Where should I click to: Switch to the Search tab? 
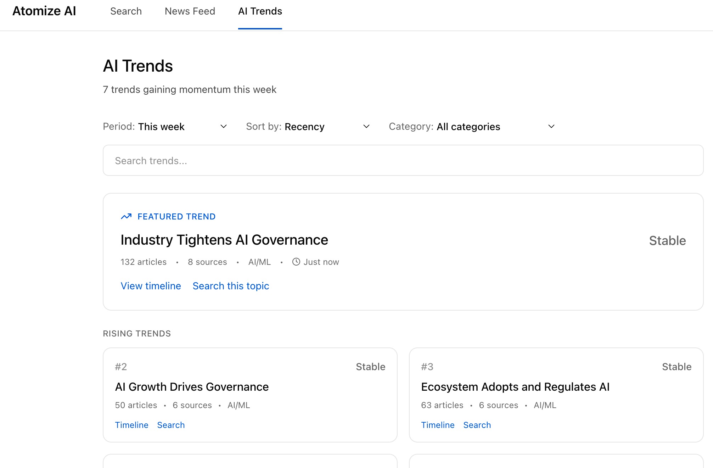(x=126, y=11)
